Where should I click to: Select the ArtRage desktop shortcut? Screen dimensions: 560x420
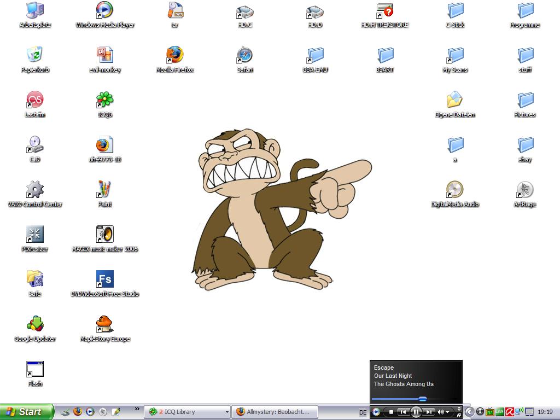tap(524, 195)
